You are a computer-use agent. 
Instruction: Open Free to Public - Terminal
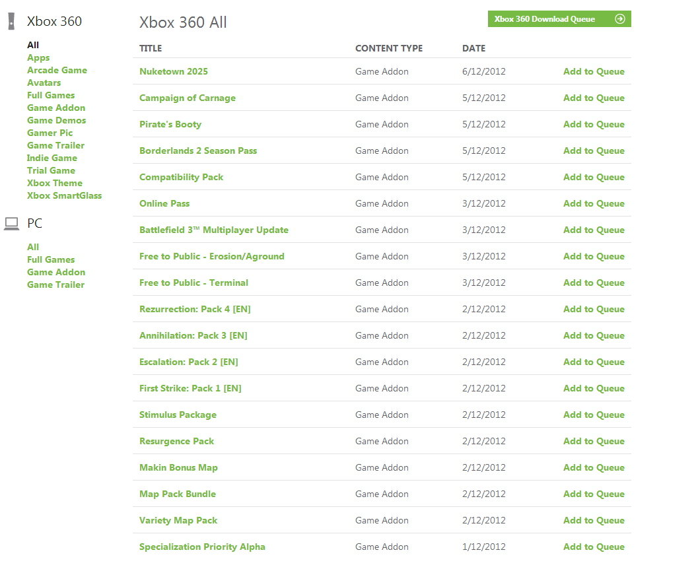[193, 283]
